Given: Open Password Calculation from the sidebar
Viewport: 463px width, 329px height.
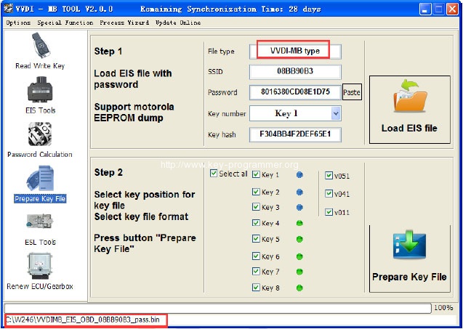Looking at the screenshot, I should (x=39, y=137).
